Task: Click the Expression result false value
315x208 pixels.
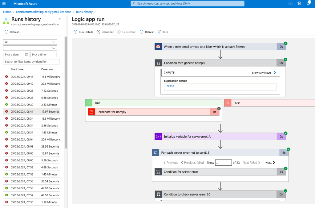Action: coord(220,87)
